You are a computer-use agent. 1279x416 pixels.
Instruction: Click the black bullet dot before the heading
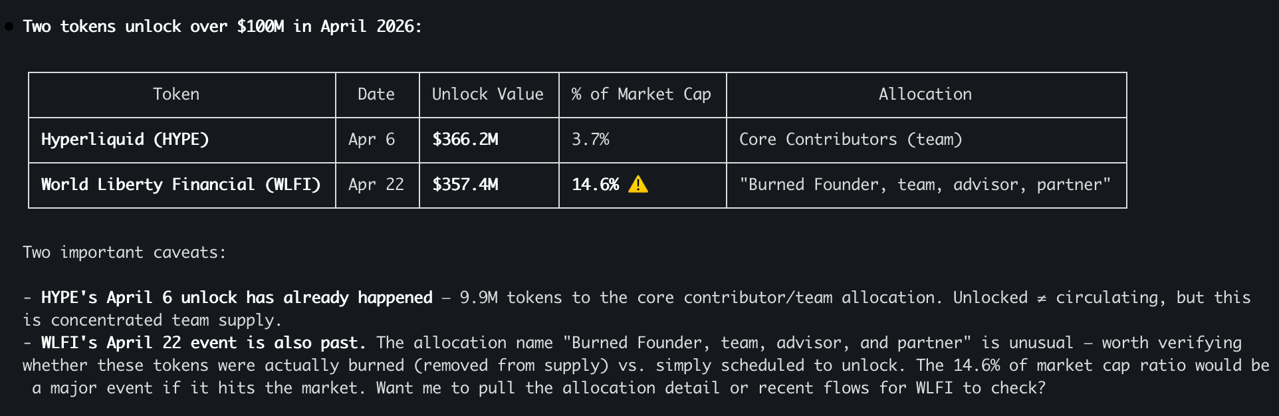pyautogui.click(x=9, y=27)
